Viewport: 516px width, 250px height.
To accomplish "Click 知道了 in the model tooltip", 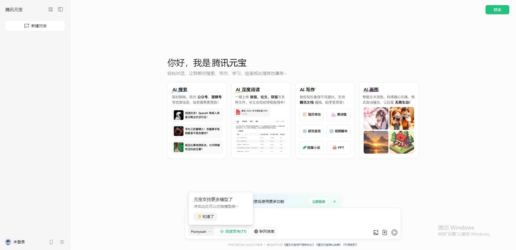I will (205, 217).
